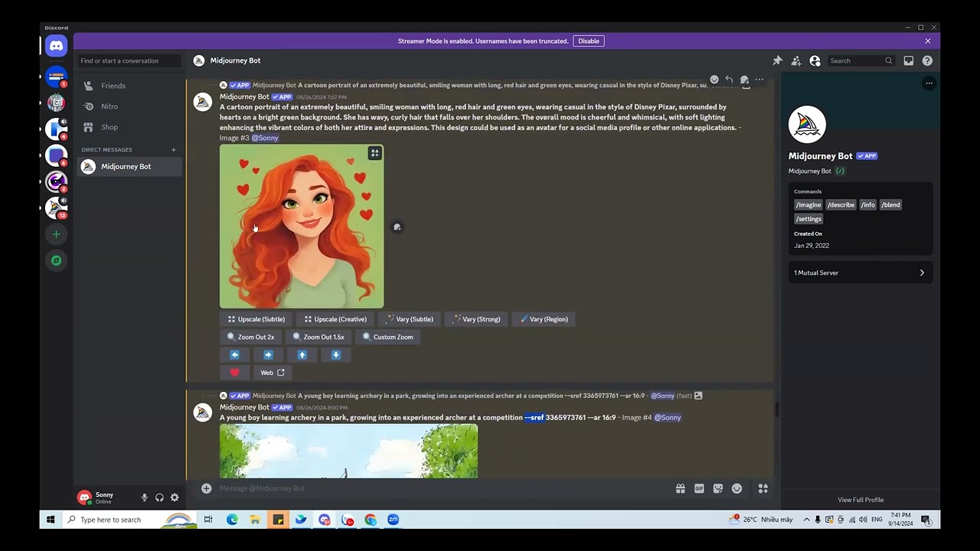Click the Message @Midjourney Bot field
The width and height of the screenshot is (980, 551).
440,488
